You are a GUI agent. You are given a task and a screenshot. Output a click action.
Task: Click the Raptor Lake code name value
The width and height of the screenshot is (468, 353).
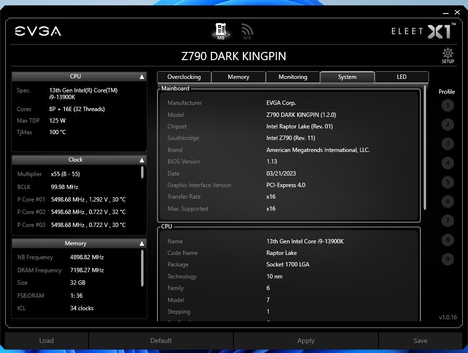(282, 253)
